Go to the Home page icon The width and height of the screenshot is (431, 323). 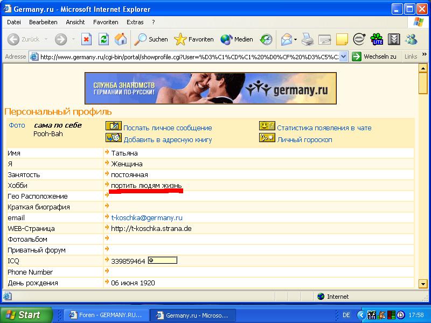pyautogui.click(x=121, y=39)
